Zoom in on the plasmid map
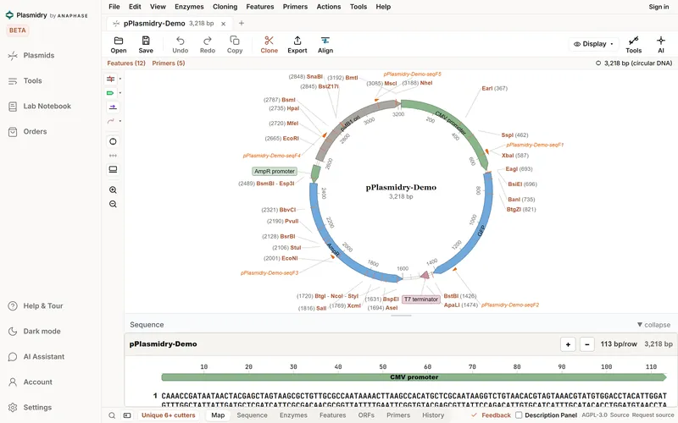Screen dimensions: 678x423 pyautogui.click(x=113, y=190)
